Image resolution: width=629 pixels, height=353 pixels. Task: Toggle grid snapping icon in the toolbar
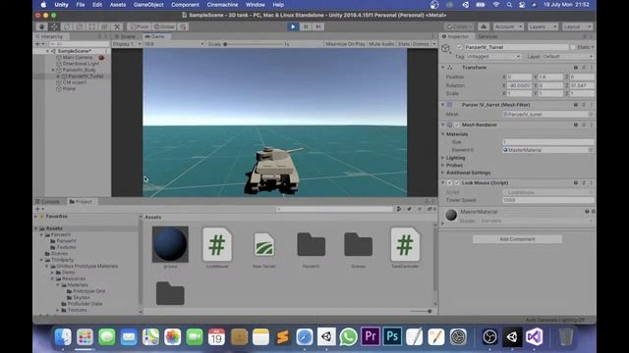(x=184, y=26)
